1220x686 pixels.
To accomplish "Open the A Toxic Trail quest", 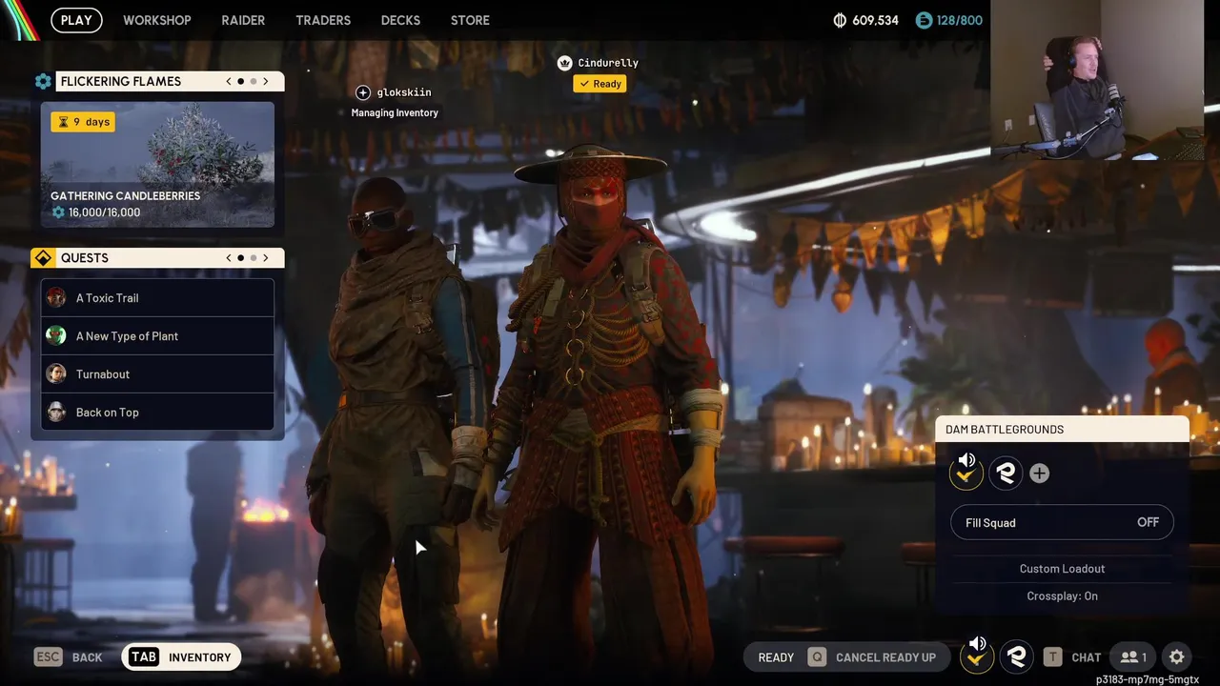I will pos(157,298).
